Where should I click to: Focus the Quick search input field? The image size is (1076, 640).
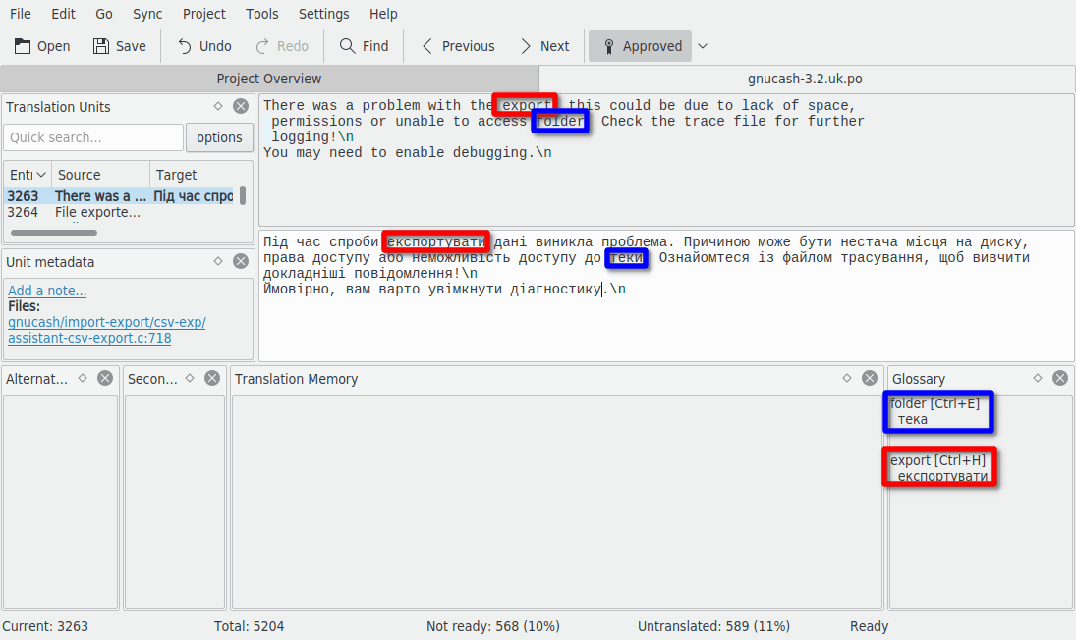tap(93, 137)
